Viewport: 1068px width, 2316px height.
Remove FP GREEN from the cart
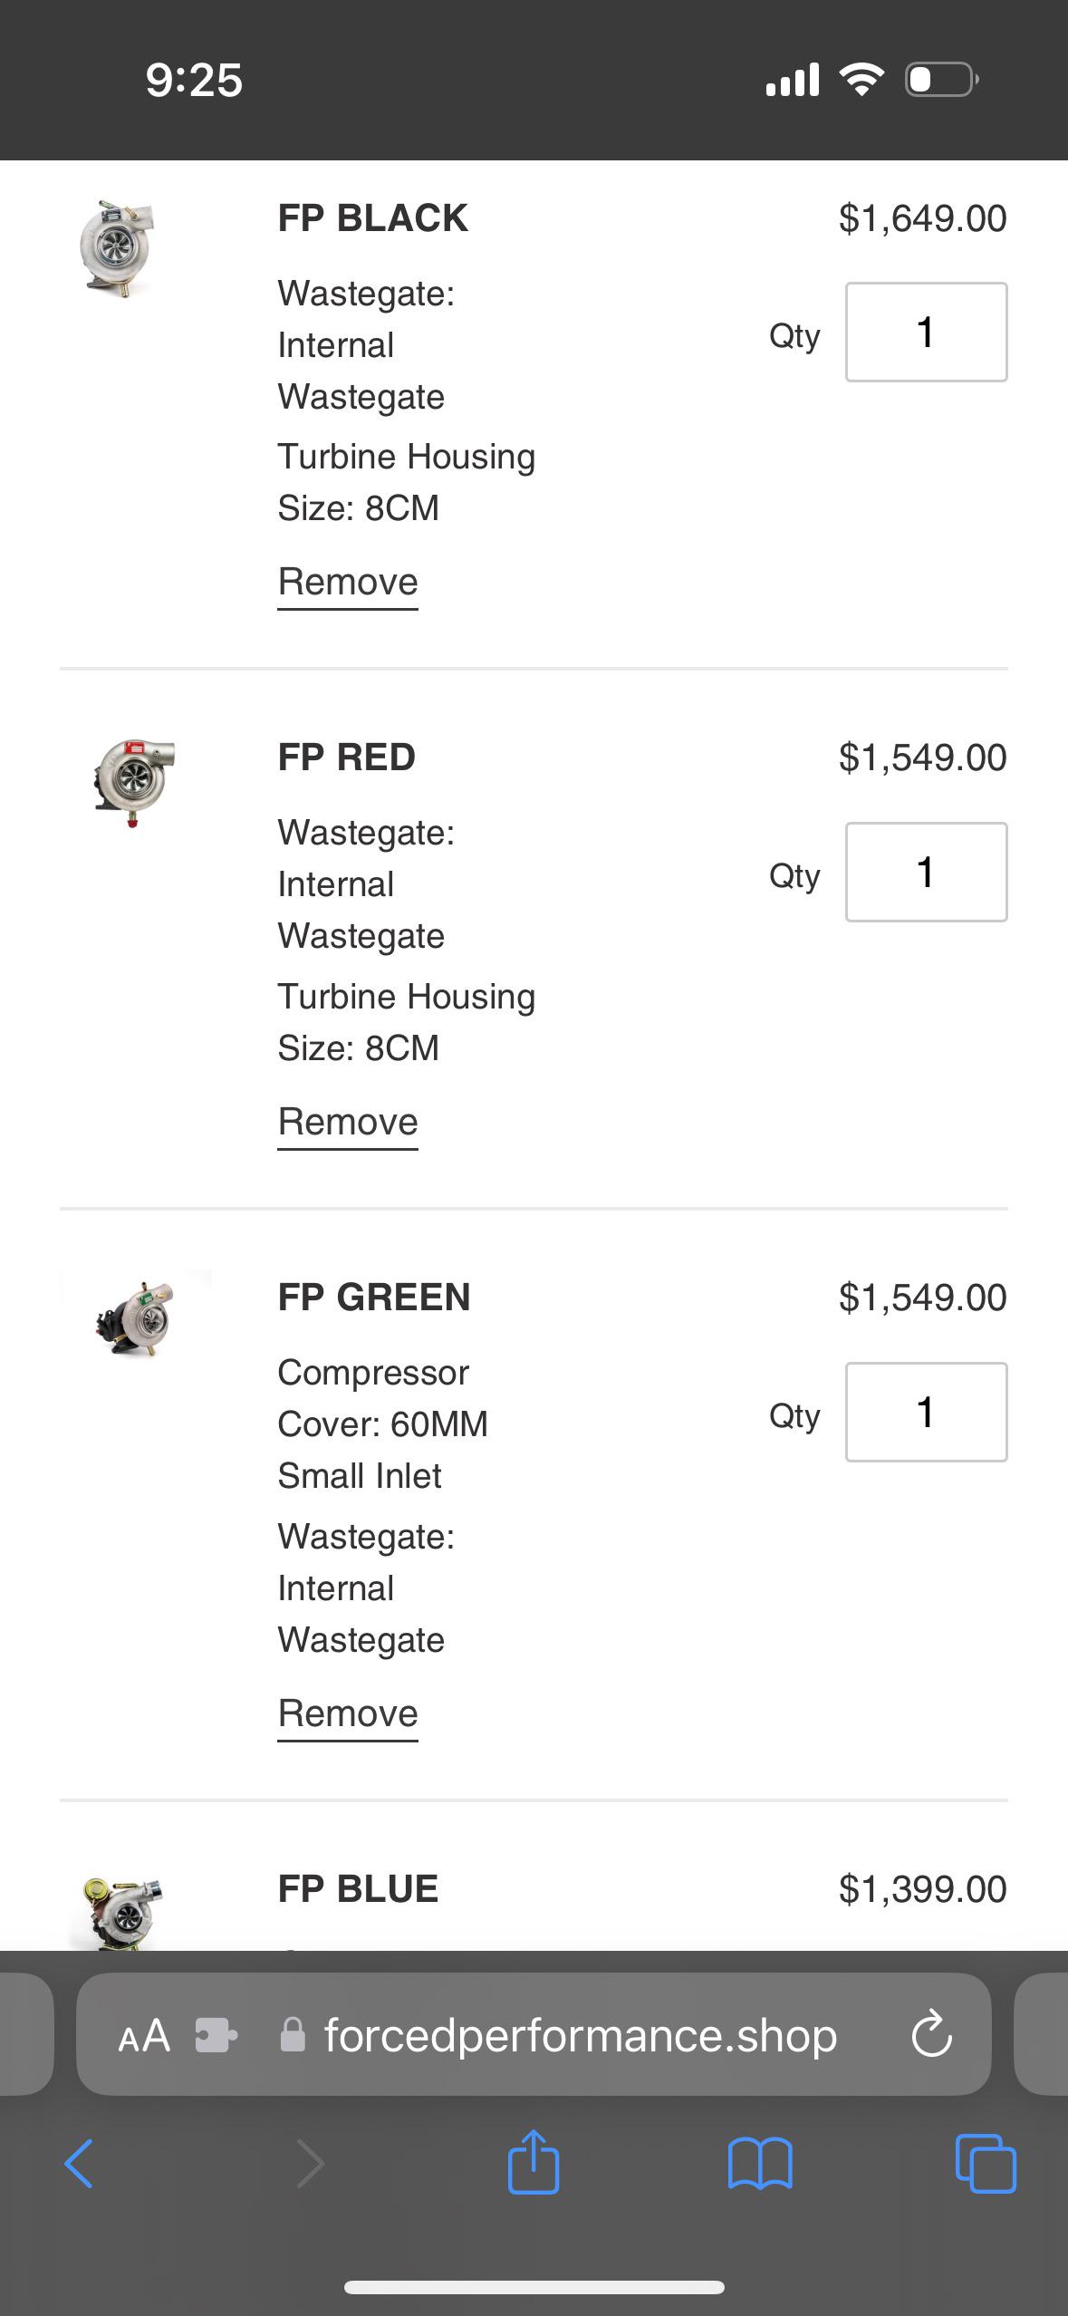pos(348,1713)
